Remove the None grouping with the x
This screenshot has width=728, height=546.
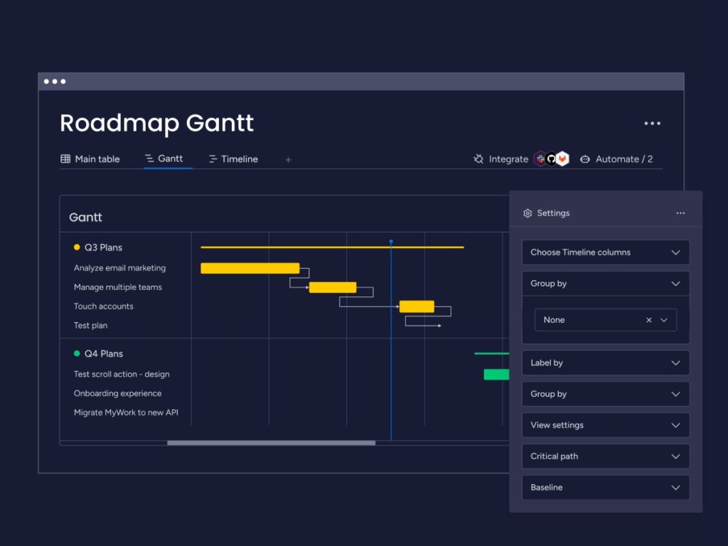648,320
